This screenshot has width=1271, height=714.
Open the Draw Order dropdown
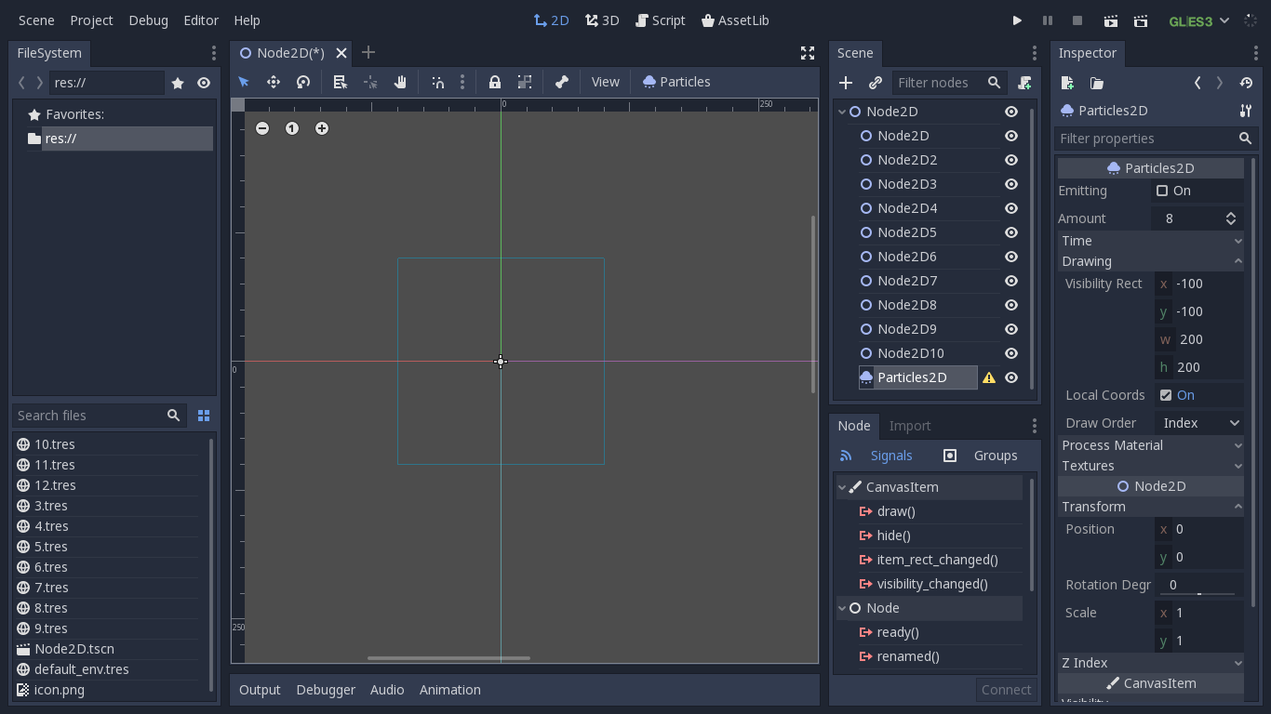1198,422
